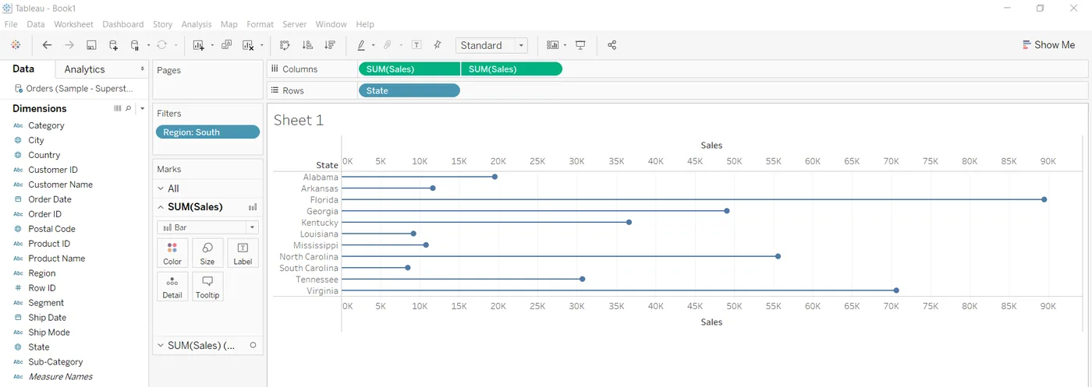The image size is (1092, 387).
Task: Click the Detail marks button
Action: (x=172, y=287)
